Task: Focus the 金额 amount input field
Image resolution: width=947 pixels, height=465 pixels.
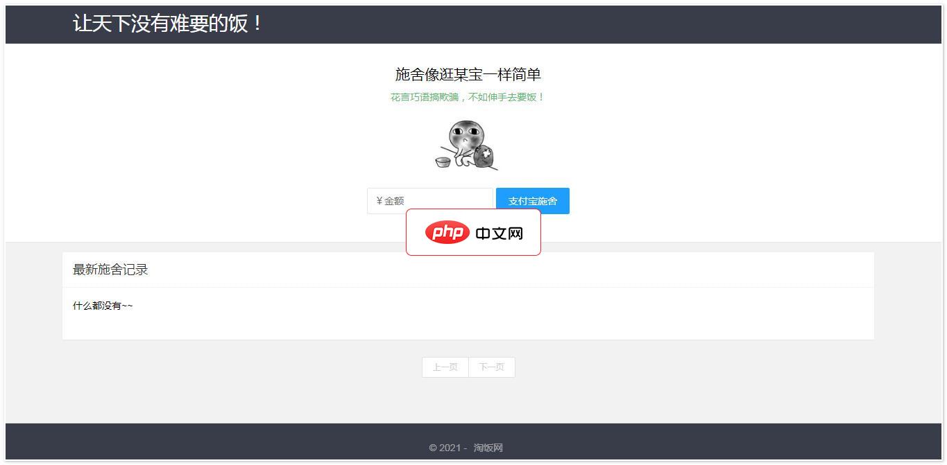Action: tap(437, 201)
